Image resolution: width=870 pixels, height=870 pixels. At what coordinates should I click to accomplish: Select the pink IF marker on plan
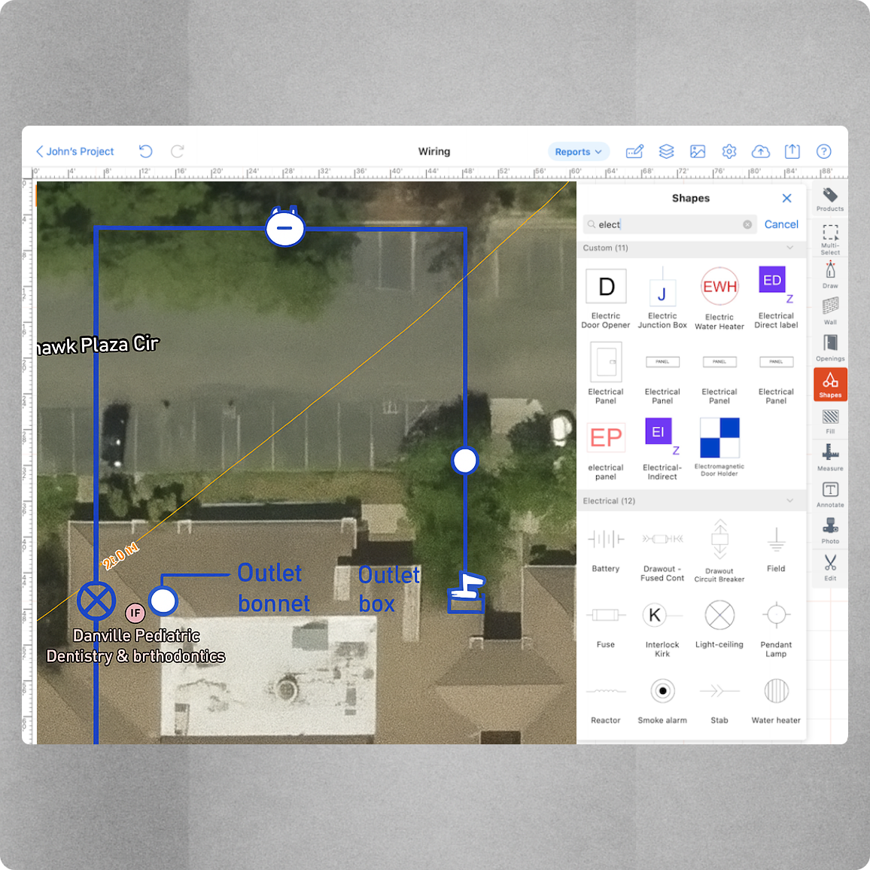click(x=135, y=613)
